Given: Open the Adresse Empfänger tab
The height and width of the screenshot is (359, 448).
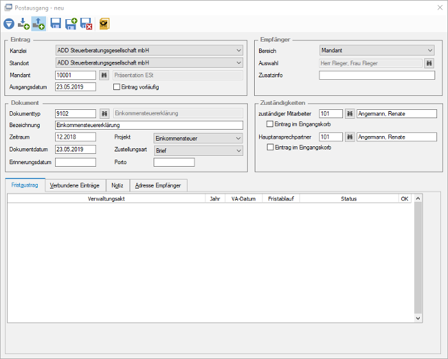Looking at the screenshot, I should tap(158, 185).
